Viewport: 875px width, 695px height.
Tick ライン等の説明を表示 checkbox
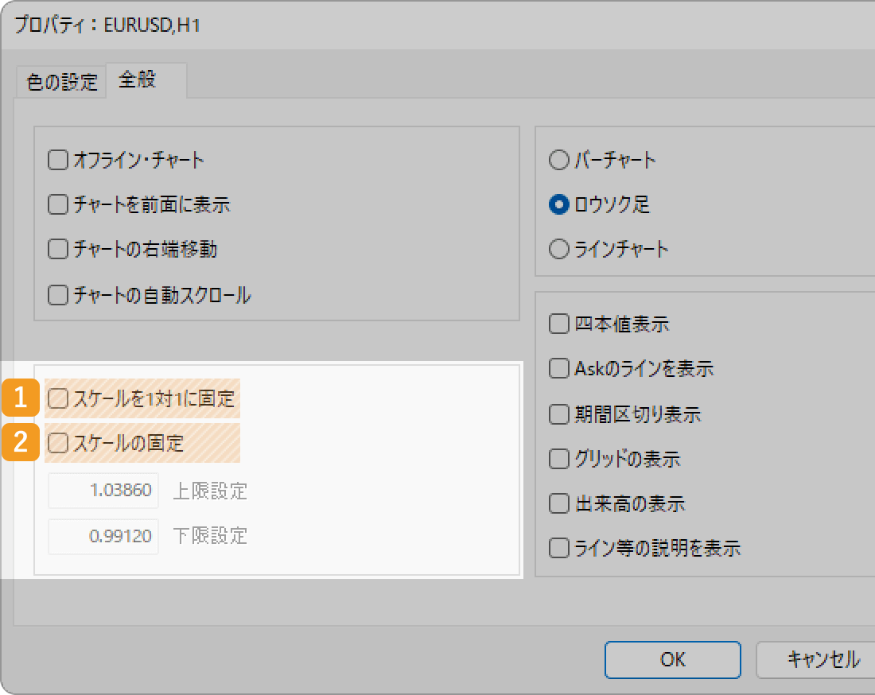tap(559, 549)
